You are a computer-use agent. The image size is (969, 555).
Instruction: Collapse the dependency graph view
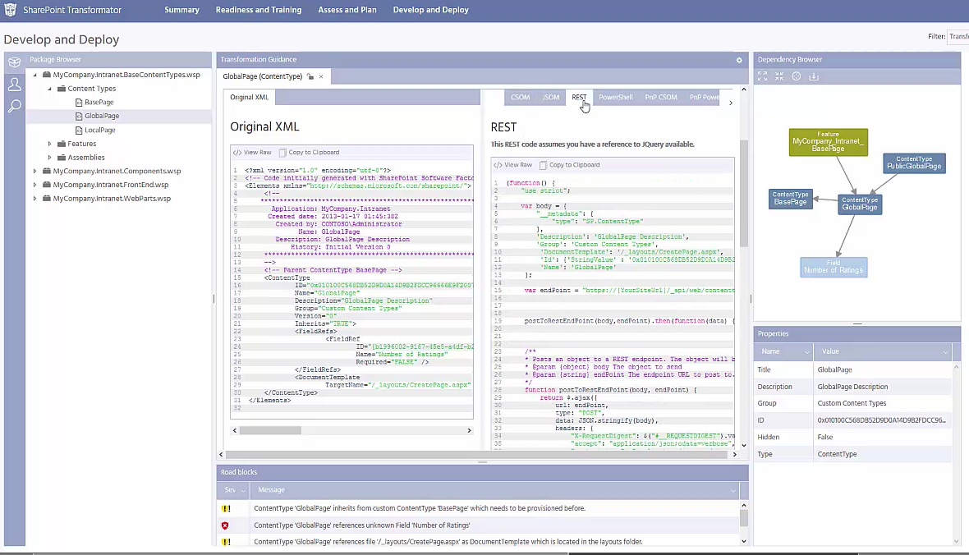pyautogui.click(x=778, y=76)
